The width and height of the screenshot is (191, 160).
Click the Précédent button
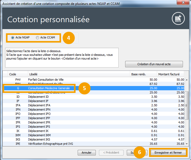[x=111, y=153]
